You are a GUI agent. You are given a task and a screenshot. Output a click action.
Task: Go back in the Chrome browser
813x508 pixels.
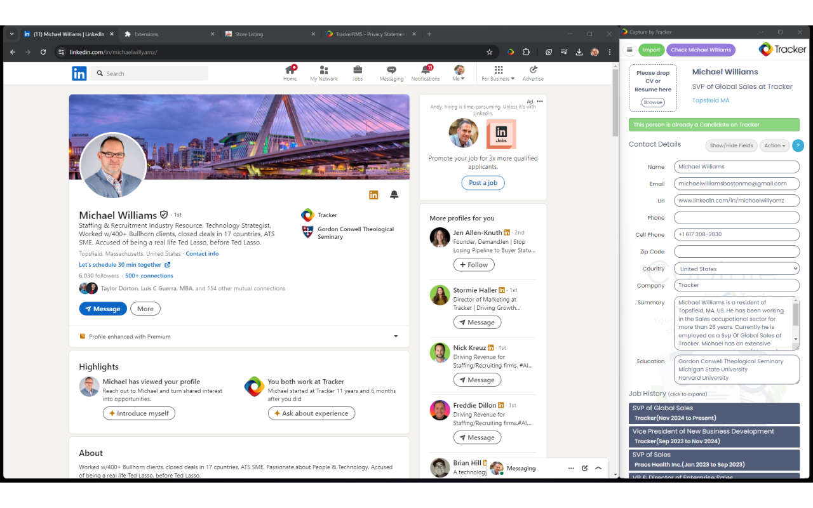tap(12, 52)
